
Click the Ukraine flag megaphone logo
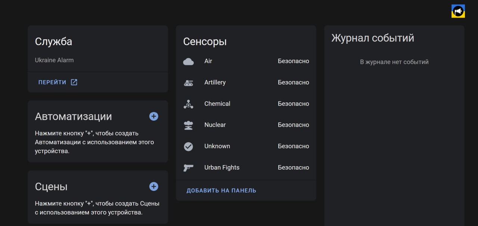458,11
